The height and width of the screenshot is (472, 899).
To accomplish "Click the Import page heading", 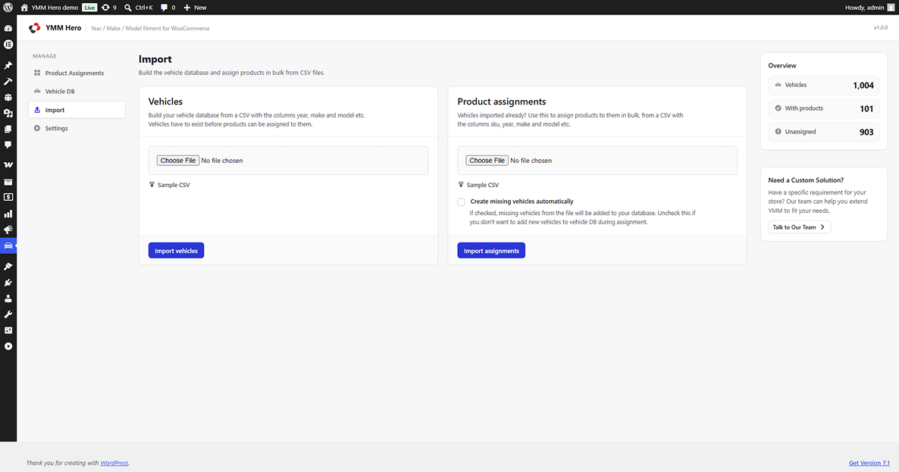I will coord(155,59).
